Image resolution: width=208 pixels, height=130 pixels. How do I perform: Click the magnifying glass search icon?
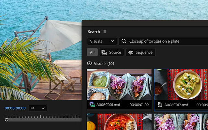tap(124, 41)
